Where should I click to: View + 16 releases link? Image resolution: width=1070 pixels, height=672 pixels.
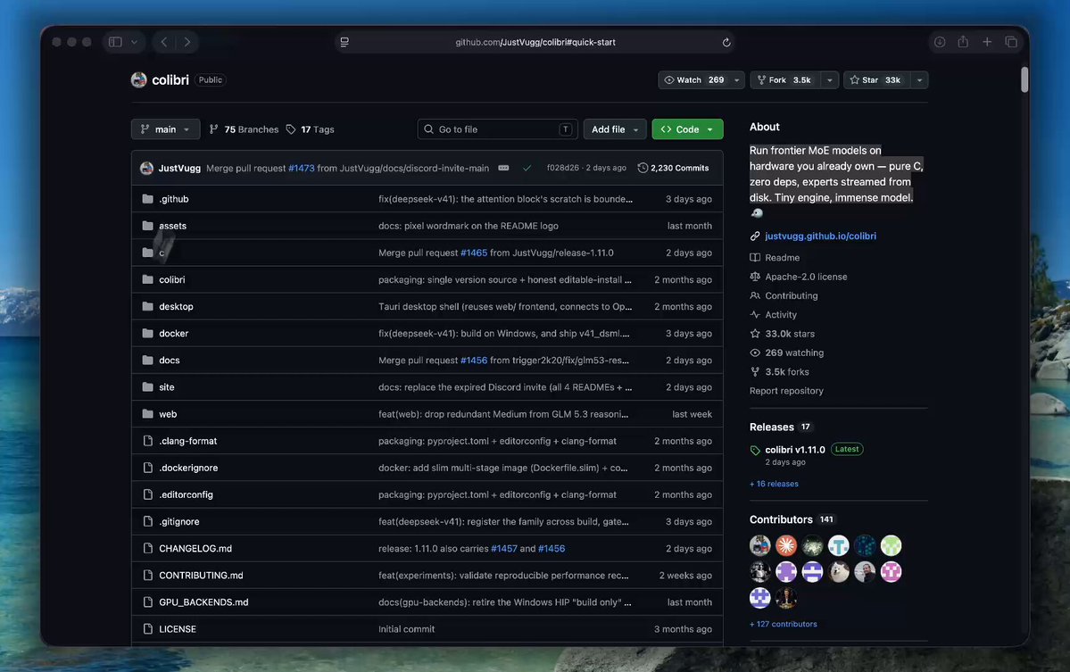[x=774, y=484]
